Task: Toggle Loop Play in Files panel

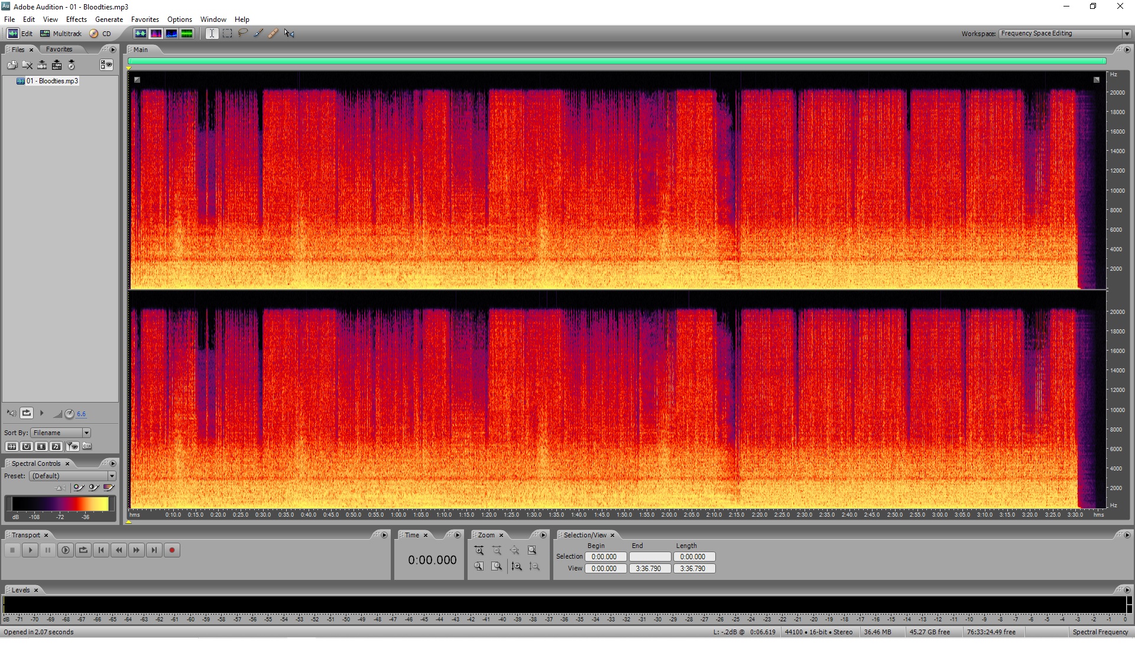Action: tap(27, 413)
